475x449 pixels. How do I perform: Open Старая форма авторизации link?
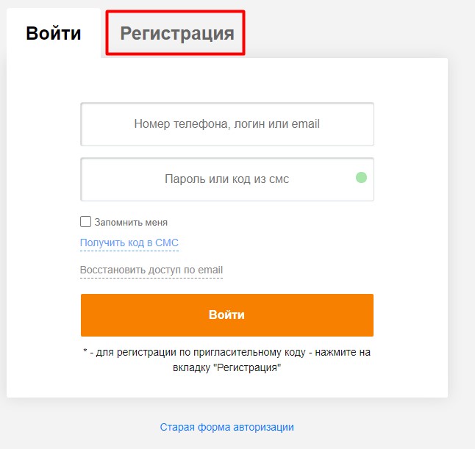point(226,427)
